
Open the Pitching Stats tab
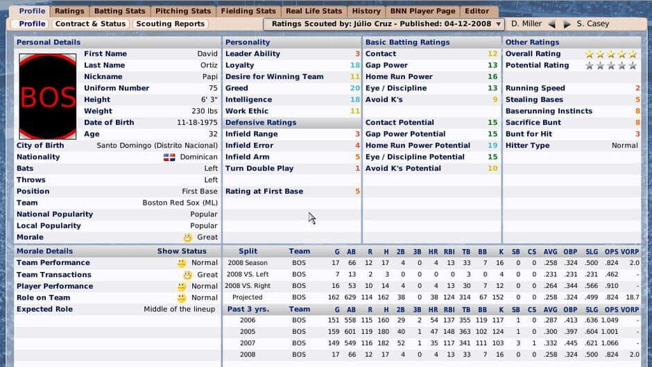[182, 11]
